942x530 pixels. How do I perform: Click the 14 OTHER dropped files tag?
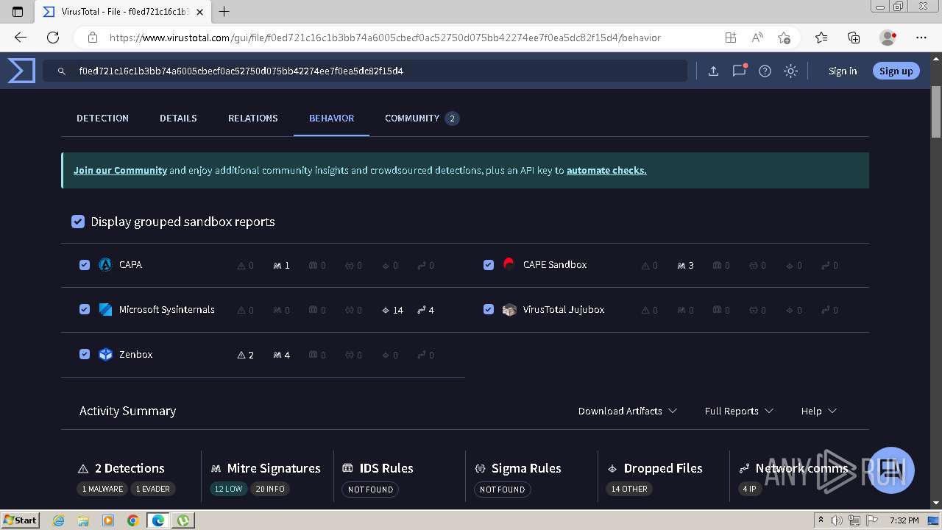click(x=629, y=489)
